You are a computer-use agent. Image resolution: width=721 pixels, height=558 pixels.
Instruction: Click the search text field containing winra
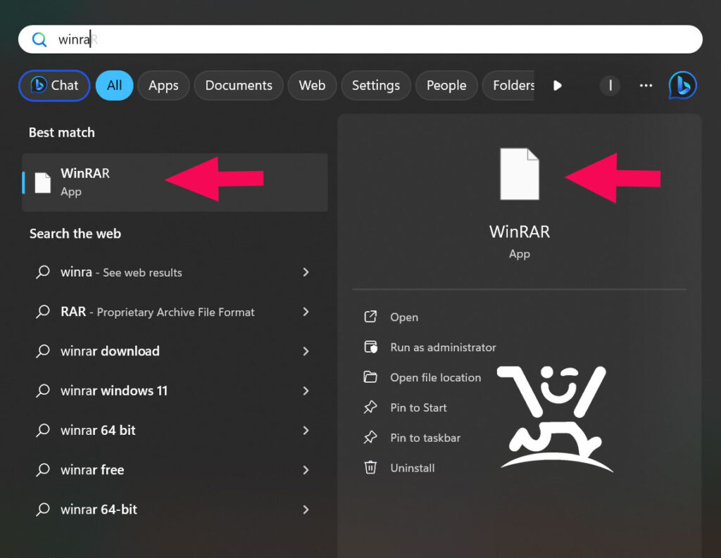[360, 39]
